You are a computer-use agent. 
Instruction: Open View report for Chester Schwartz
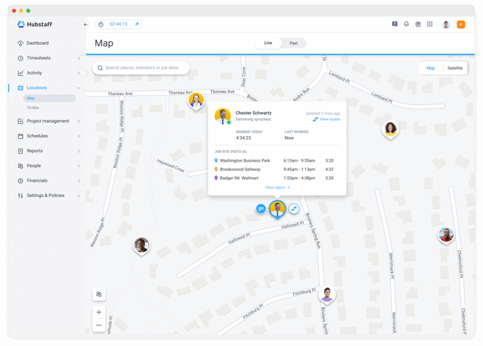[x=277, y=187]
